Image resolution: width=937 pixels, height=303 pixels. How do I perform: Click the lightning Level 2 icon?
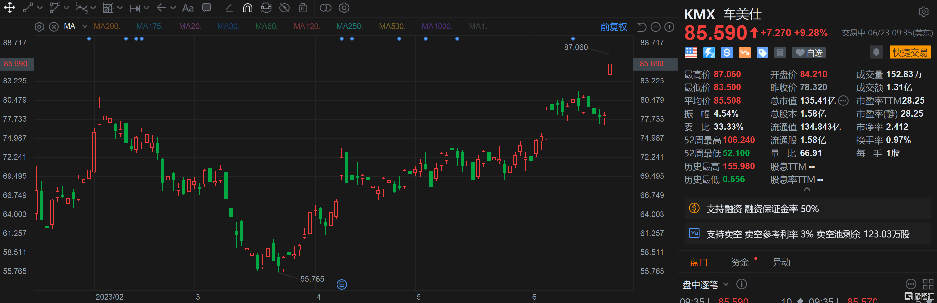point(709,53)
